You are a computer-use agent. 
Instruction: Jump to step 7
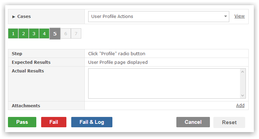pyautogui.click(x=76, y=33)
